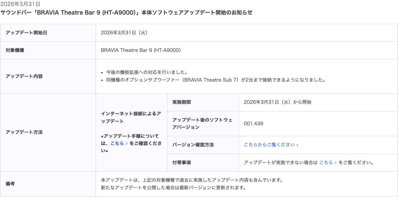Click the posting date above the title
This screenshot has height=197, width=398.
21,4
